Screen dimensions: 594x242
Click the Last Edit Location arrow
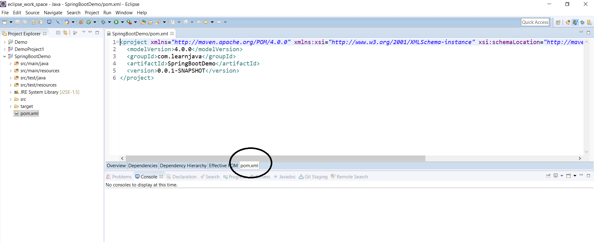pos(198,22)
